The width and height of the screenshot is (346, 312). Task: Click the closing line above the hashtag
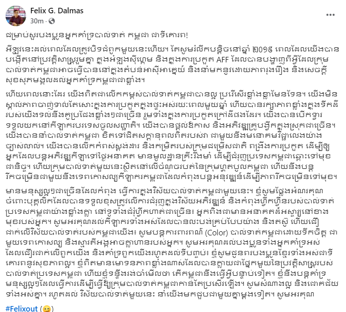click(x=160, y=295)
